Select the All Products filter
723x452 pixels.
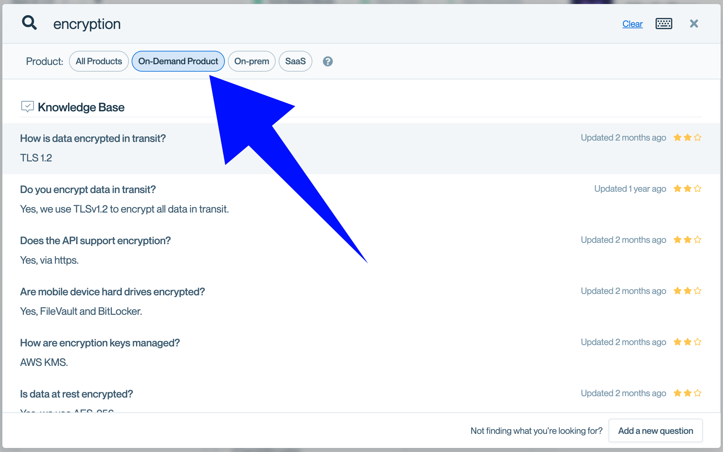tap(99, 61)
